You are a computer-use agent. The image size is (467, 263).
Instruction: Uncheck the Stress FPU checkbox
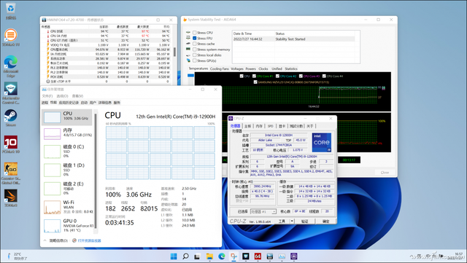[x=195, y=38]
